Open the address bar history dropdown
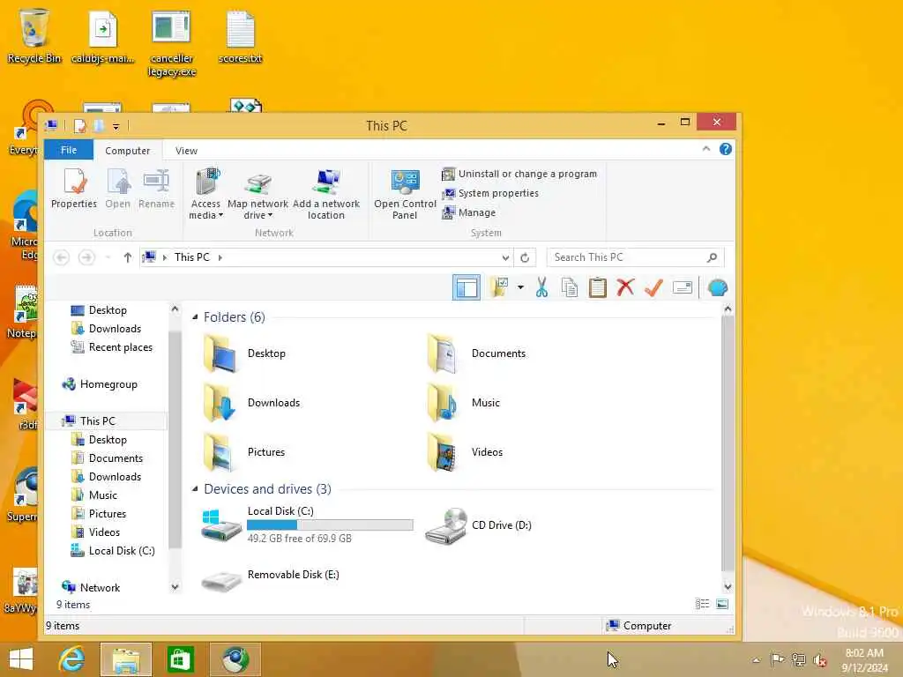Image resolution: width=903 pixels, height=677 pixels. click(x=505, y=257)
